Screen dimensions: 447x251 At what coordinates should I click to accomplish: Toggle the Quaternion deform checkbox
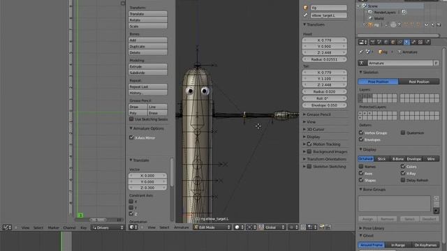point(403,132)
